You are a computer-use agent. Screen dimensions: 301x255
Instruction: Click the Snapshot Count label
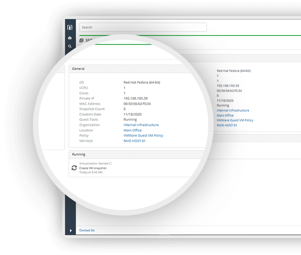coord(92,109)
